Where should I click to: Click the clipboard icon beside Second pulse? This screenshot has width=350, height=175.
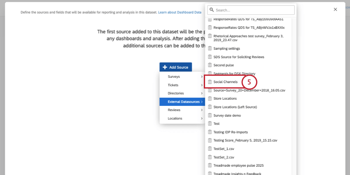(x=210, y=65)
